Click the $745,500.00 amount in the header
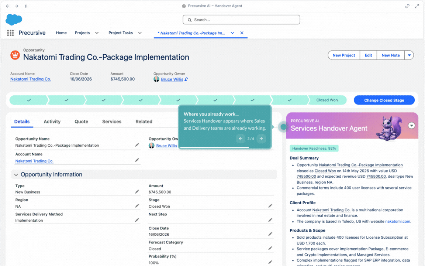425x266 pixels. coord(122,79)
